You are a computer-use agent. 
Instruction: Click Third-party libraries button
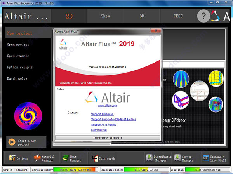pyautogui.click(x=108, y=137)
